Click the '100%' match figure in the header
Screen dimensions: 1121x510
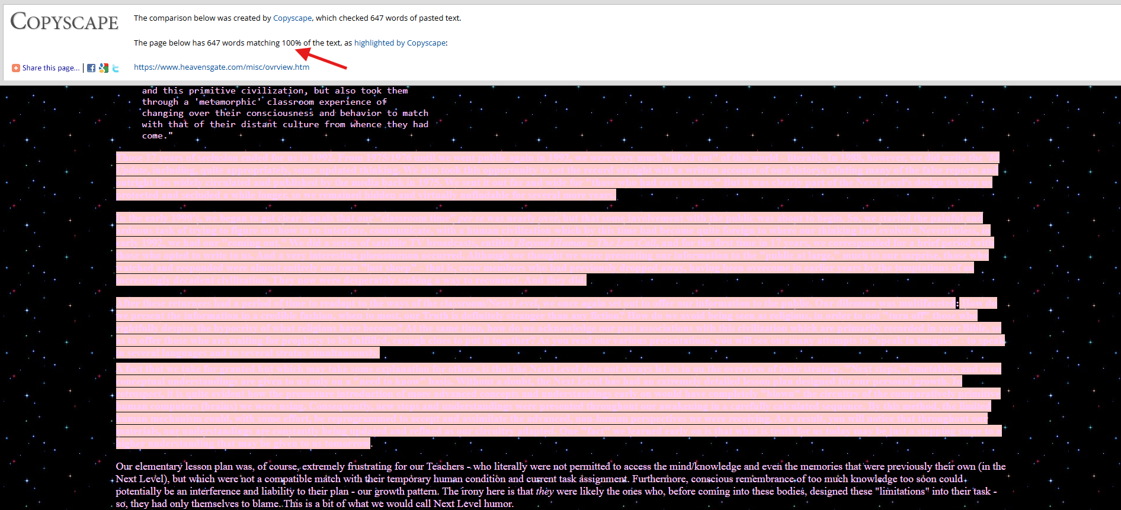pyautogui.click(x=292, y=43)
